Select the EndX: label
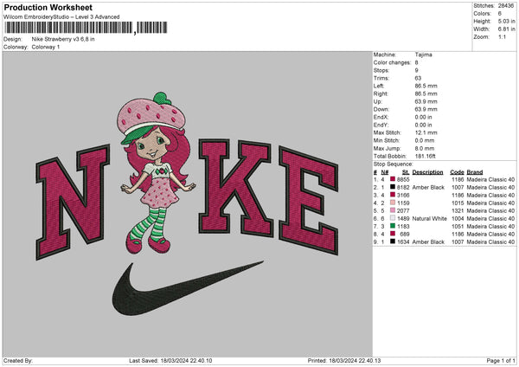519x367 pixels. tap(381, 117)
